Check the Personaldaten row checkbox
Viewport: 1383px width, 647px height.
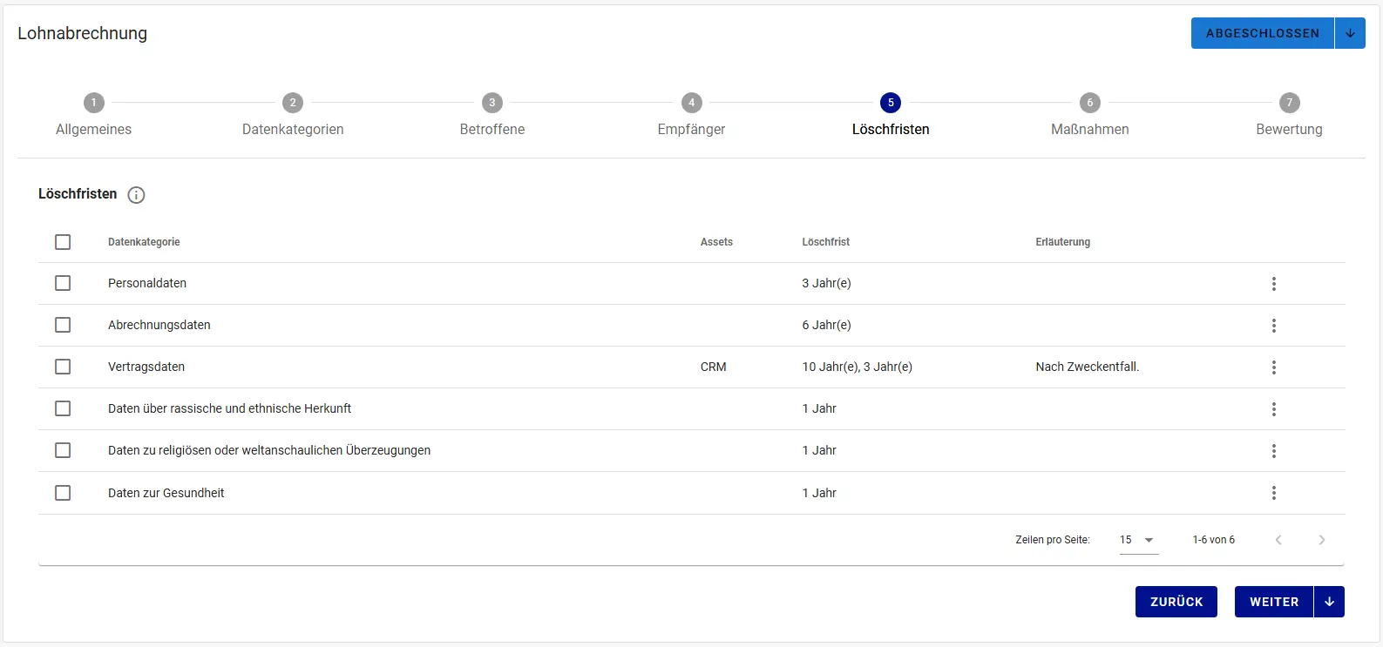(x=63, y=283)
